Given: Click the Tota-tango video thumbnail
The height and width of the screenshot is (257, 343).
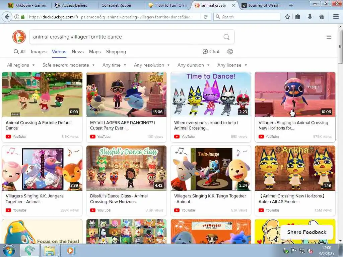Looking at the screenshot, I should click(x=211, y=168).
